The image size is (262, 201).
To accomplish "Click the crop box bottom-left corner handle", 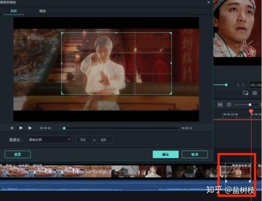I will click(x=62, y=94).
